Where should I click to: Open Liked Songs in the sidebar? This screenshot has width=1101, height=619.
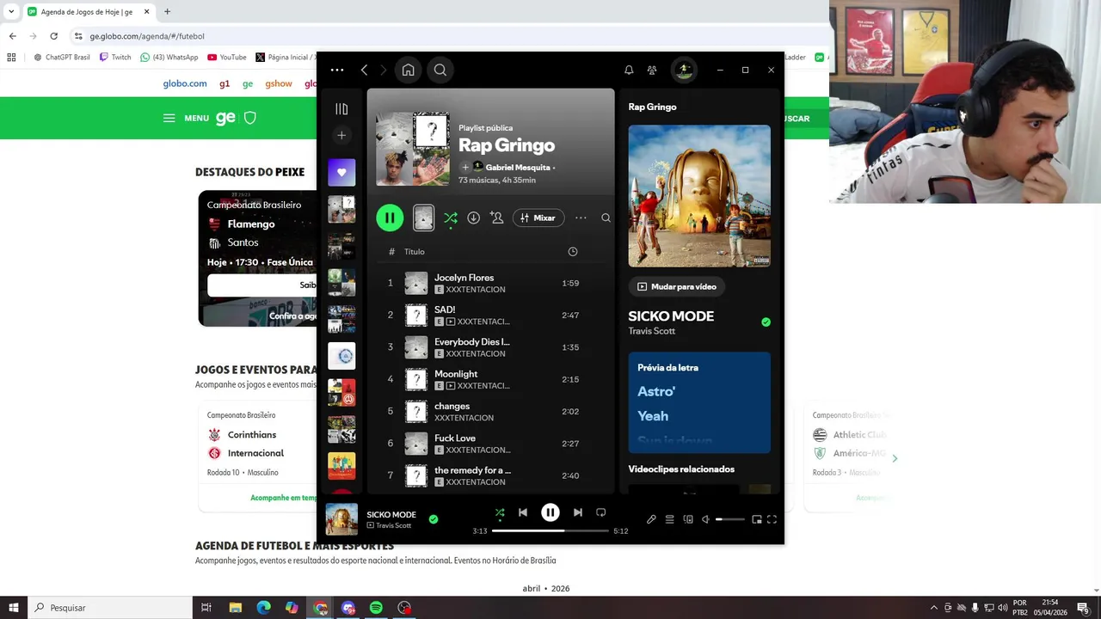tap(341, 172)
